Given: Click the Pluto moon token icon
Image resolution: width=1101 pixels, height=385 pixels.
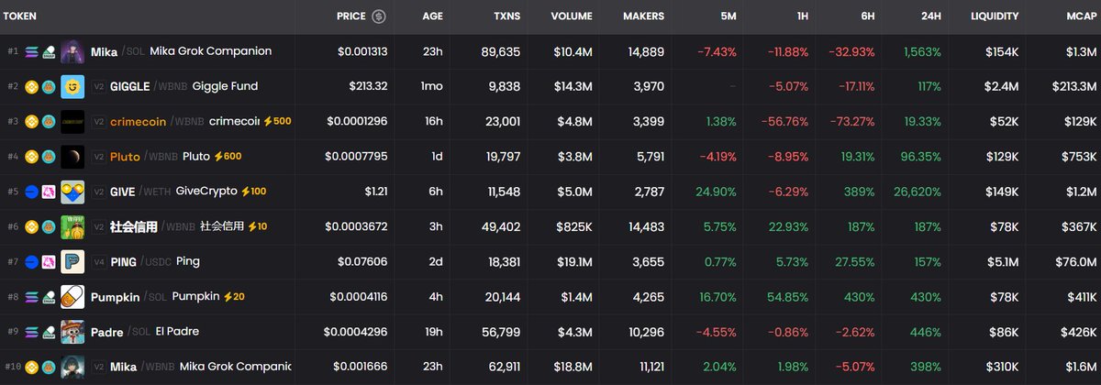Looking at the screenshot, I should tap(72, 157).
